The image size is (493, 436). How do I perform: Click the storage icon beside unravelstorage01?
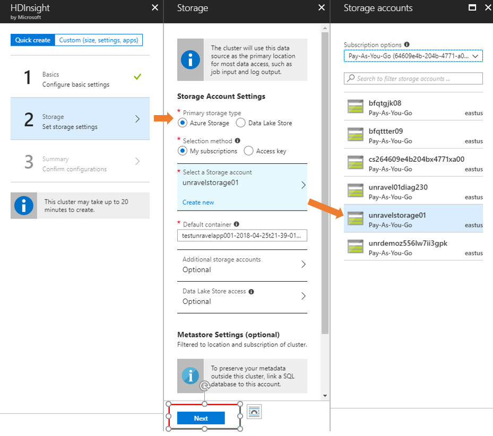355,218
